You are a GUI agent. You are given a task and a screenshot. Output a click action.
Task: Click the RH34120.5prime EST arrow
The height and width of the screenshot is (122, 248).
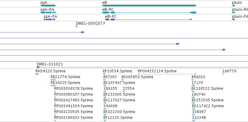37,74
